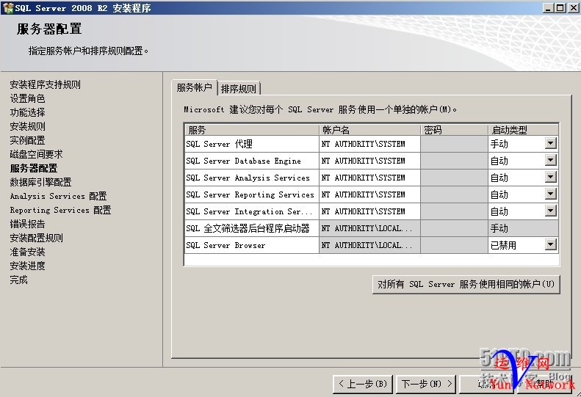Switch to the 排序规则 tab
This screenshot has height=397, width=581.
239,89
